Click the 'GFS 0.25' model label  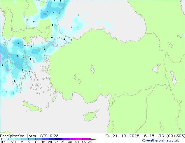click(49, 136)
